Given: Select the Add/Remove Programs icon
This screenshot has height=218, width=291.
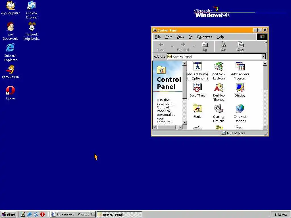Looking at the screenshot, I should [240, 71].
